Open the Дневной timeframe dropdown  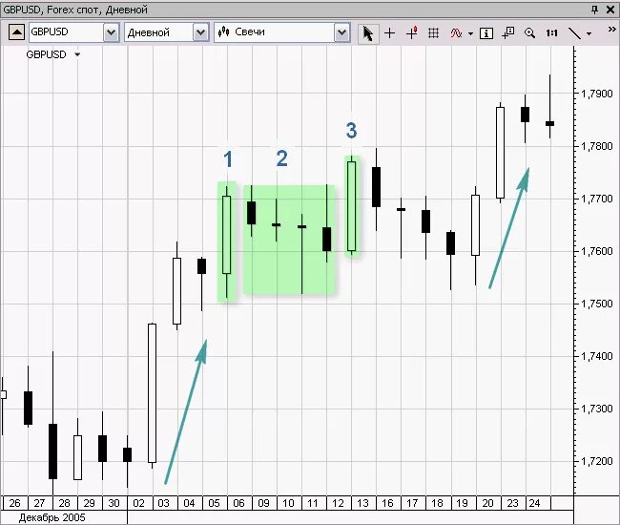(x=200, y=32)
